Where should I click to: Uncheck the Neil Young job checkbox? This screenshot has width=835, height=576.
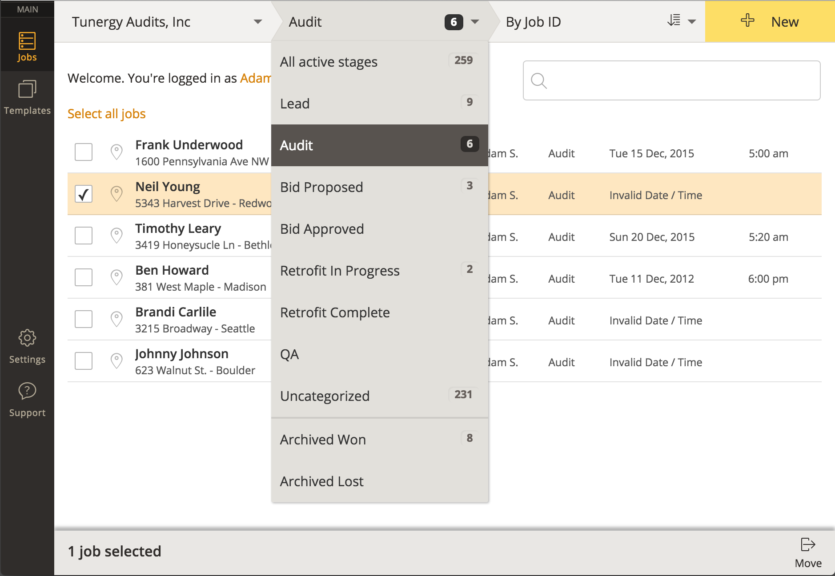point(84,194)
